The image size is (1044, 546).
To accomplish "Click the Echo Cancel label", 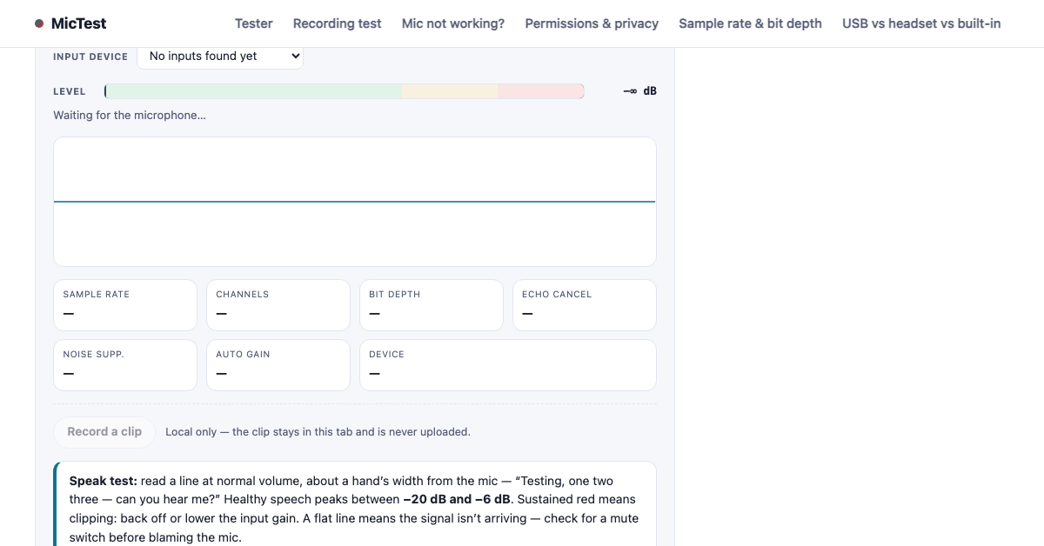I will click(x=557, y=295).
